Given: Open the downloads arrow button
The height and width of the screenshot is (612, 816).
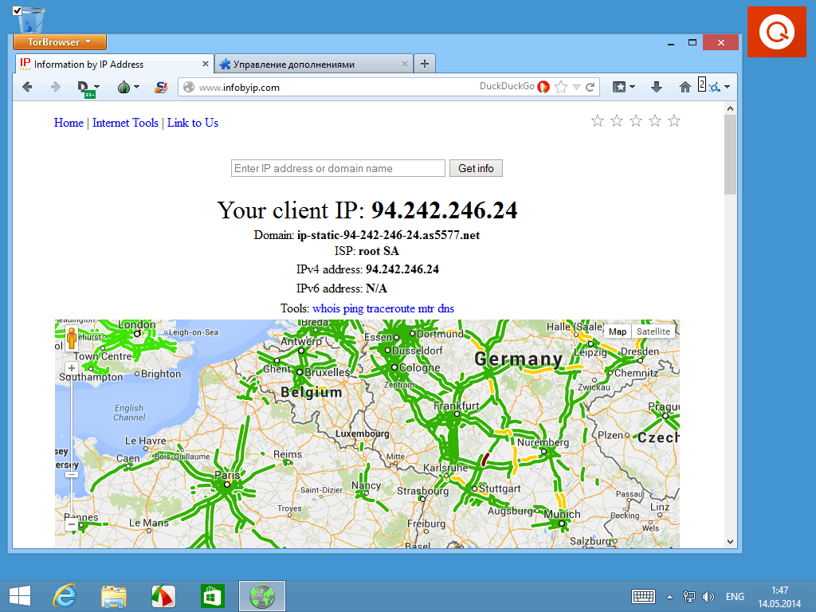Looking at the screenshot, I should [x=657, y=87].
